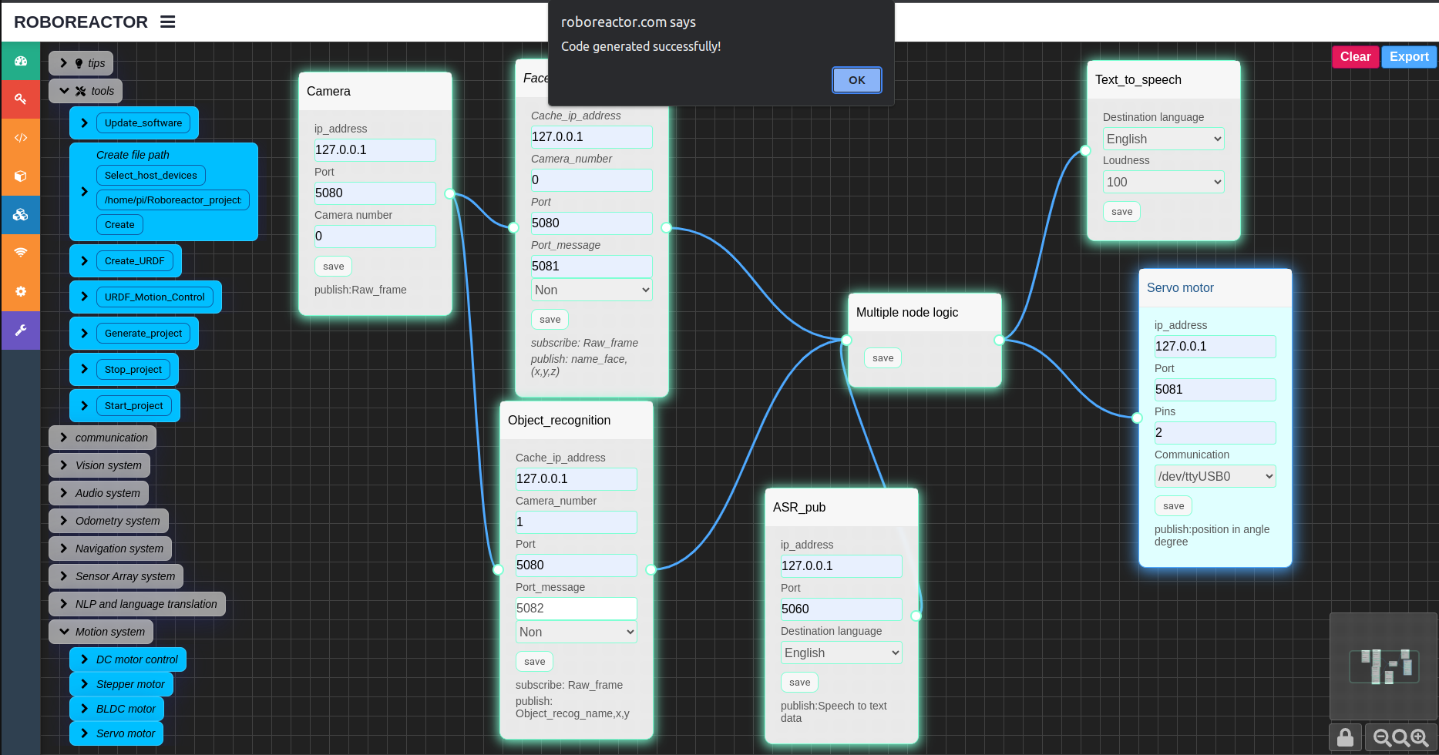Viewport: 1439px width, 755px height.
Task: Click the Update_software tool button
Action: (x=143, y=123)
